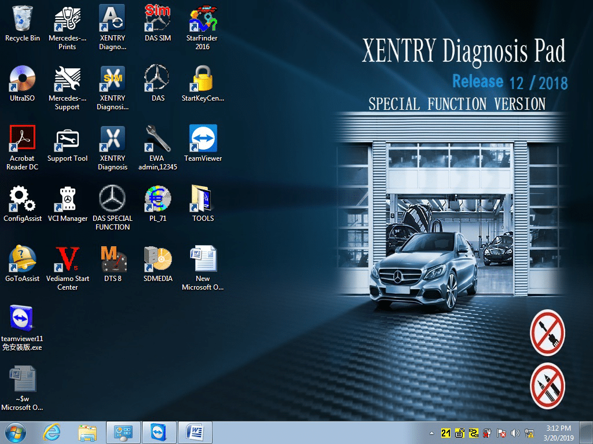Select the StartKeyCenter padlock icon
The width and height of the screenshot is (593, 444).
[203, 80]
